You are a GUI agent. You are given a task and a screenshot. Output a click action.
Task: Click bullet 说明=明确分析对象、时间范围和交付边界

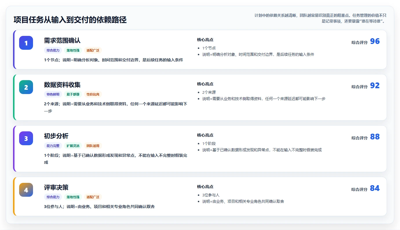258,54
